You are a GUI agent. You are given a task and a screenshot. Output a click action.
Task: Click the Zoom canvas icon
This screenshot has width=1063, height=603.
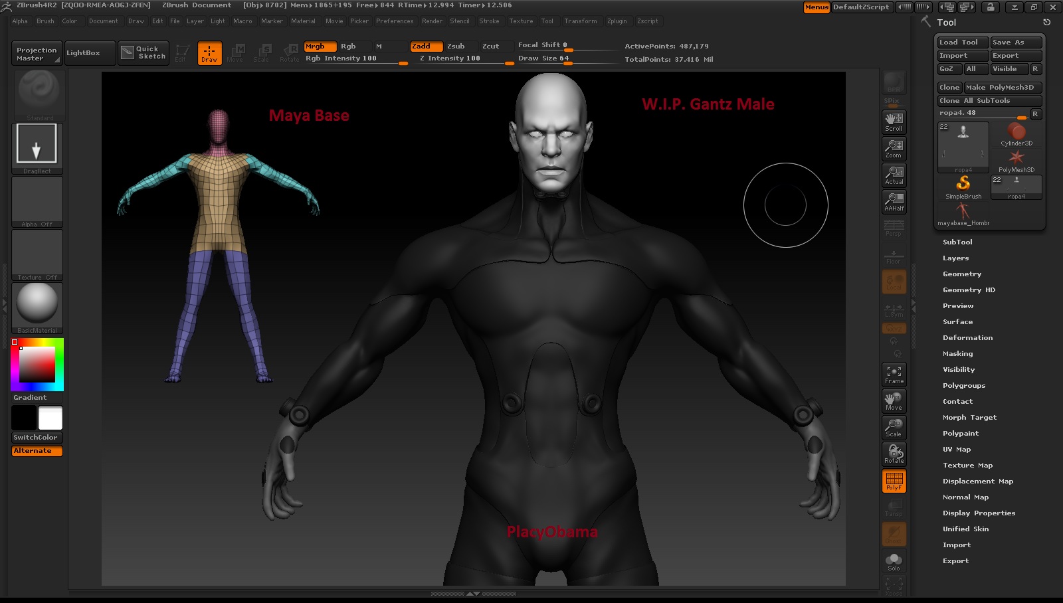(x=894, y=148)
